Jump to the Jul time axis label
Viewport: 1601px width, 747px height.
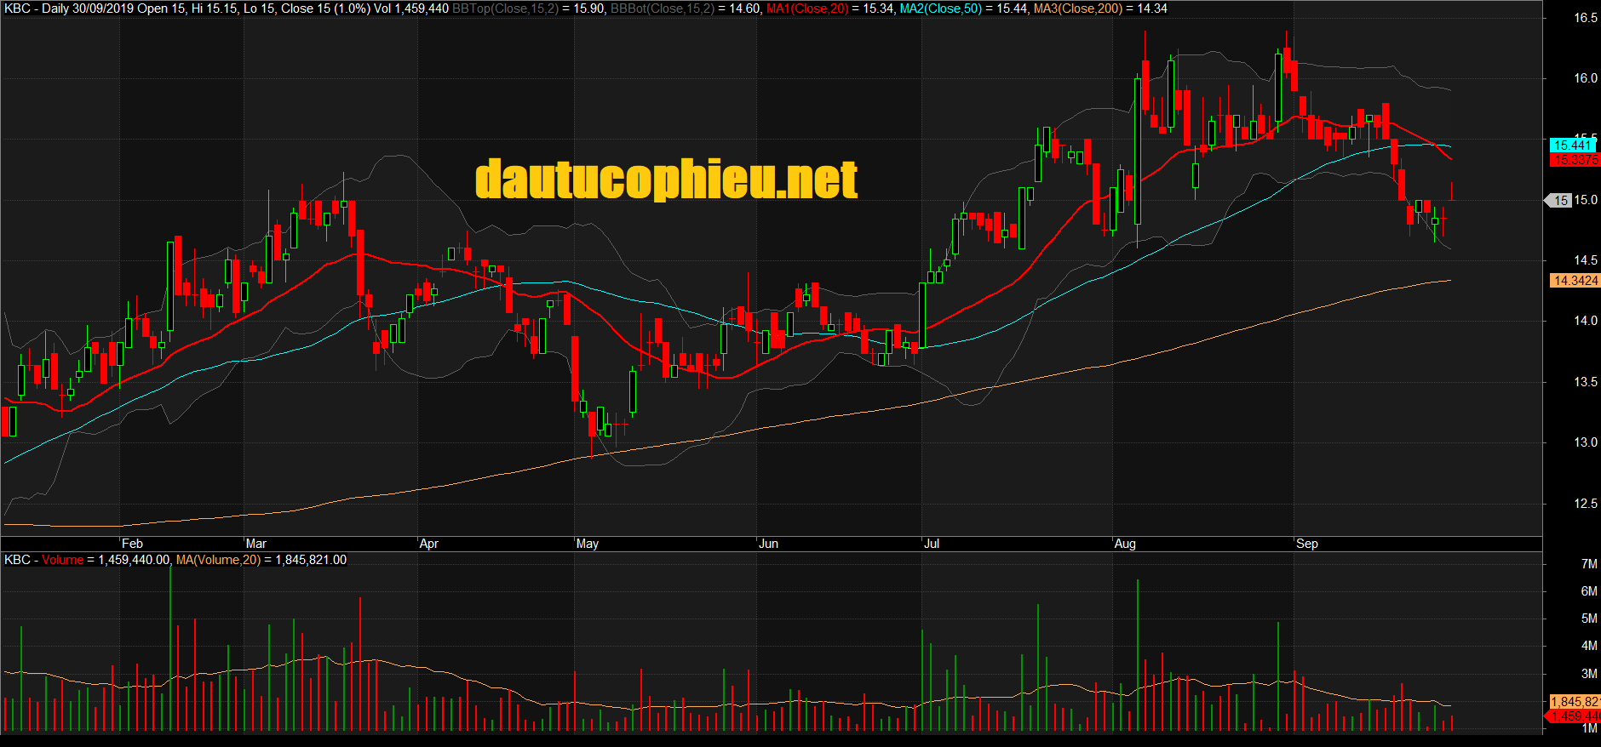click(x=932, y=544)
